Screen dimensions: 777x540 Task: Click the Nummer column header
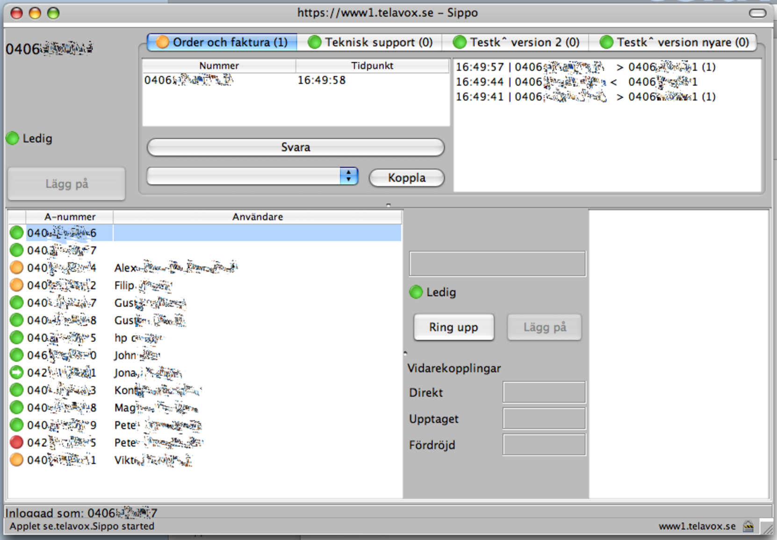coord(219,66)
